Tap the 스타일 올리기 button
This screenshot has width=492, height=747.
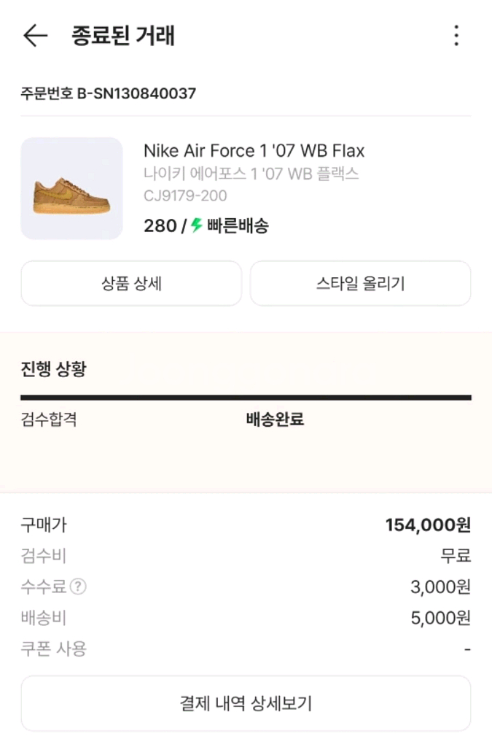click(x=360, y=284)
